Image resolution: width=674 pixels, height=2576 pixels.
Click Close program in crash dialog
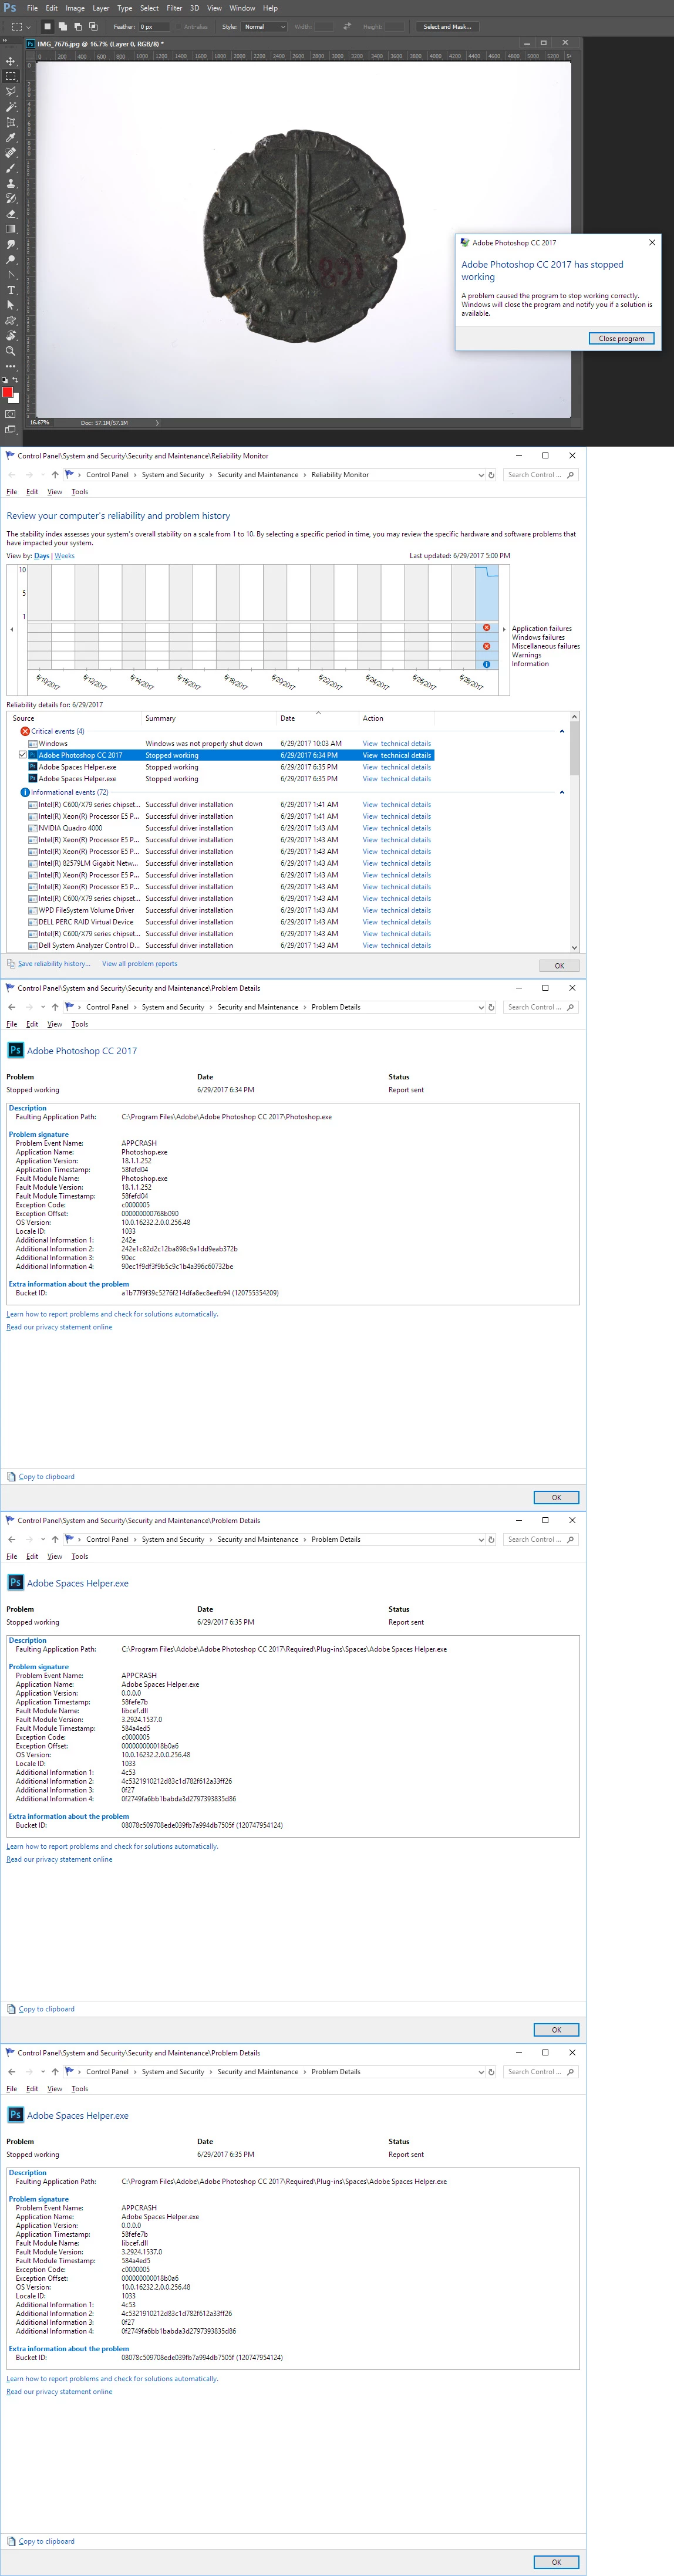tap(621, 339)
